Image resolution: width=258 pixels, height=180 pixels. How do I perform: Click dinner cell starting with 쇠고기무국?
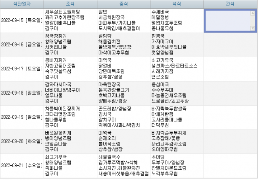[177, 69]
